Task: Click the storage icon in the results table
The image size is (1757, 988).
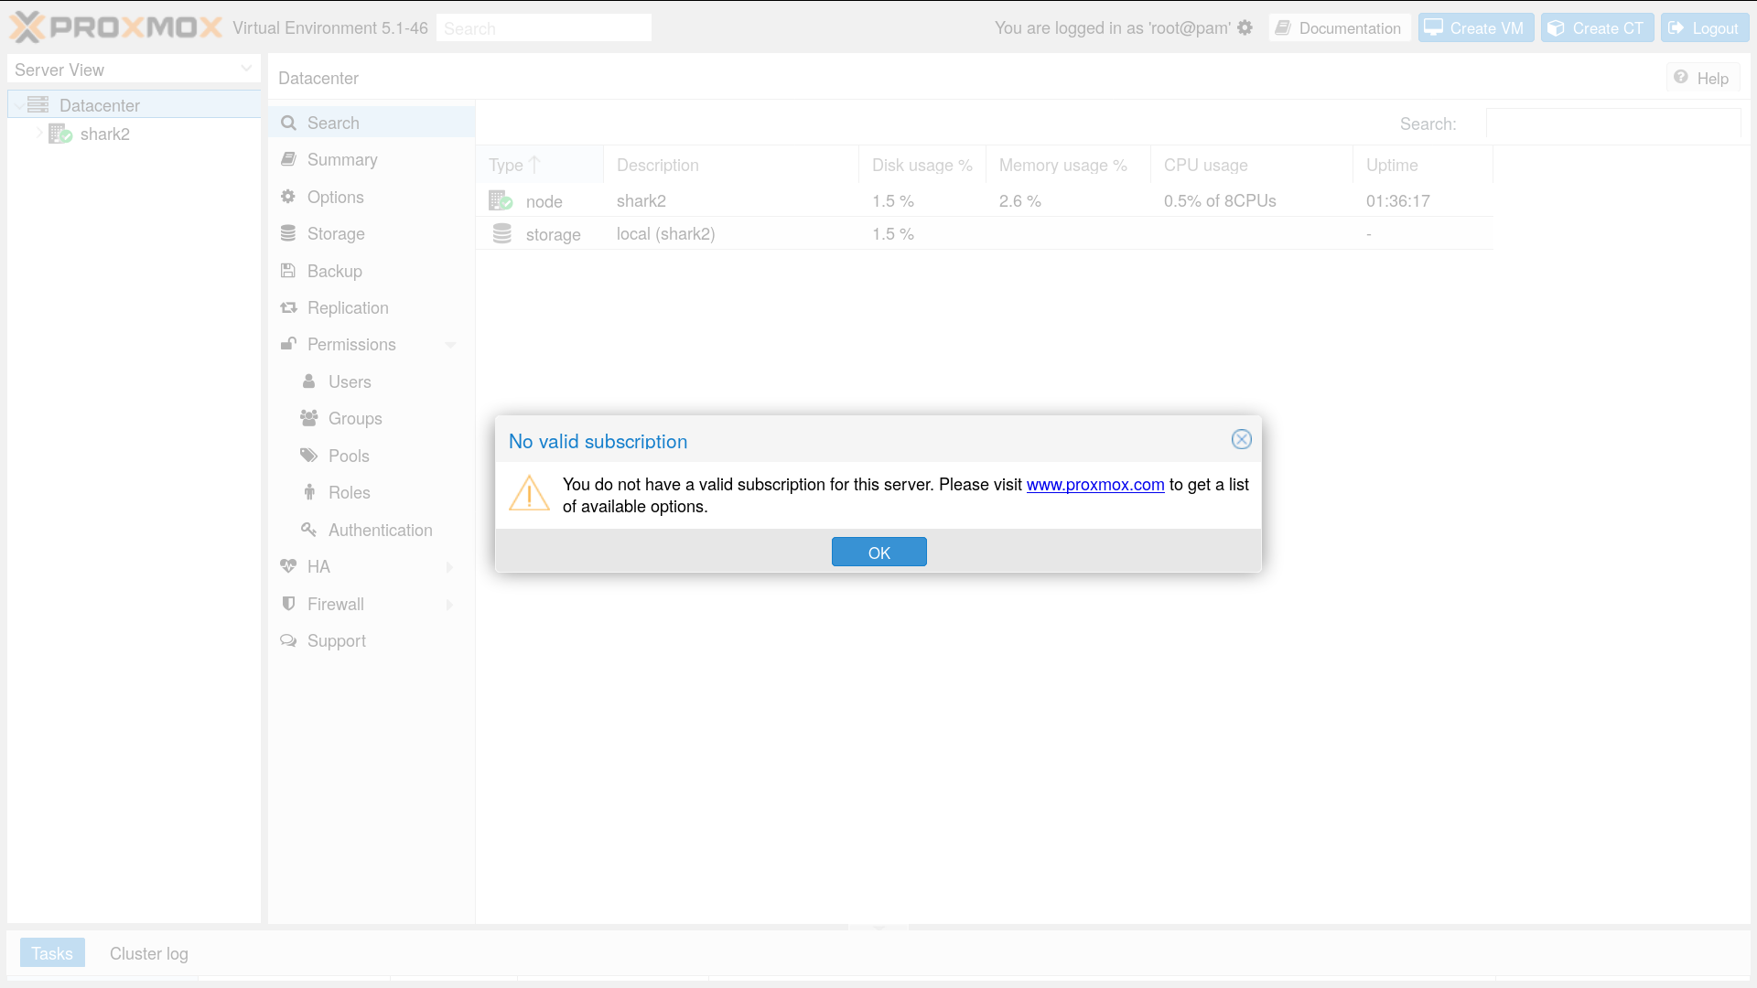Action: [x=502, y=234]
